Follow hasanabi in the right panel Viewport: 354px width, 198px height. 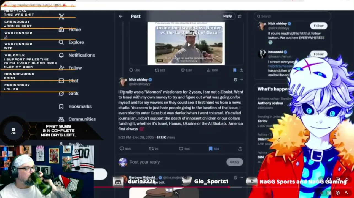tap(318, 54)
